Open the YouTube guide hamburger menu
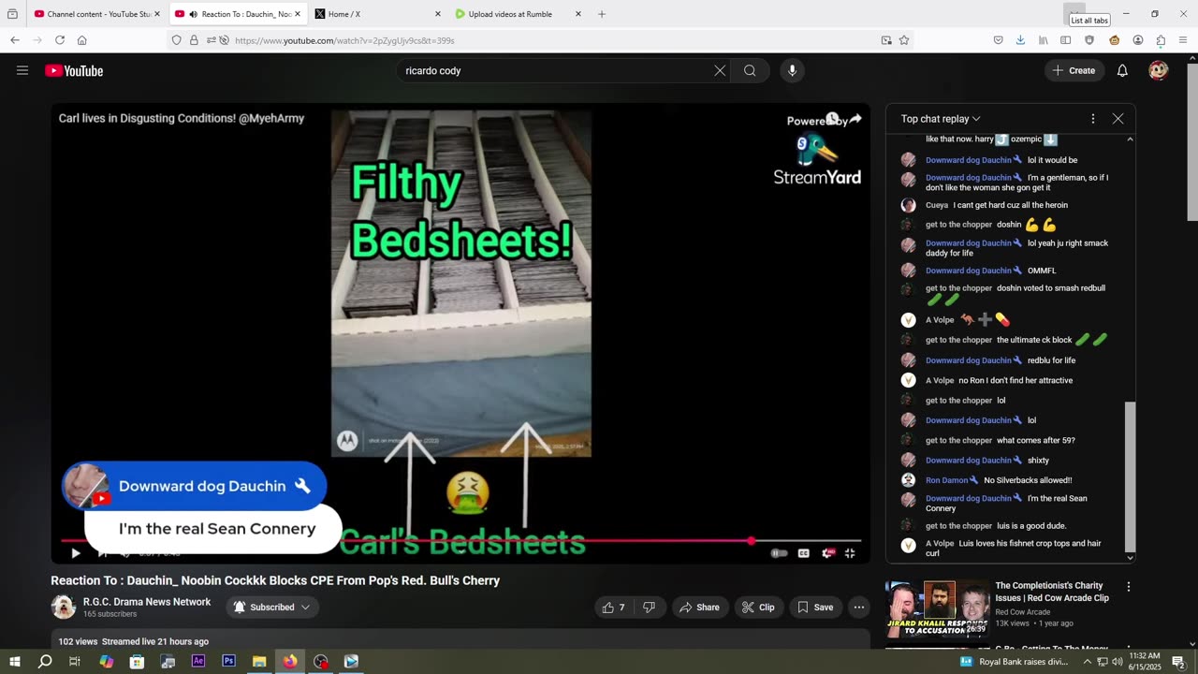The height and width of the screenshot is (674, 1198). click(x=22, y=70)
